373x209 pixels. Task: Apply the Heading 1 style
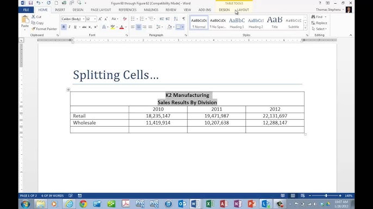click(x=237, y=23)
